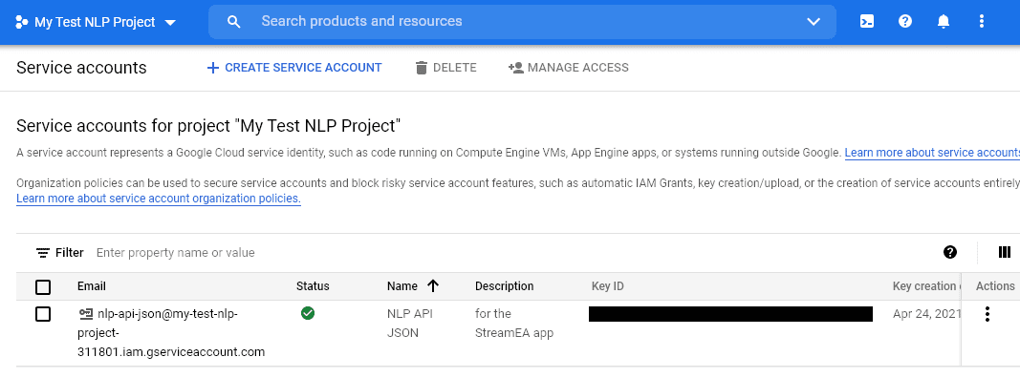The width and height of the screenshot is (1020, 378).
Task: Open the top bar three-dot settings menu
Action: 982,21
